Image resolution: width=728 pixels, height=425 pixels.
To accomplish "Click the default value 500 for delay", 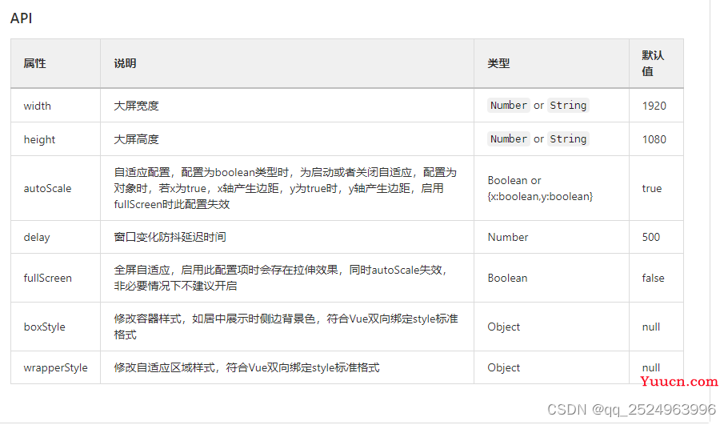I will (x=651, y=237).
